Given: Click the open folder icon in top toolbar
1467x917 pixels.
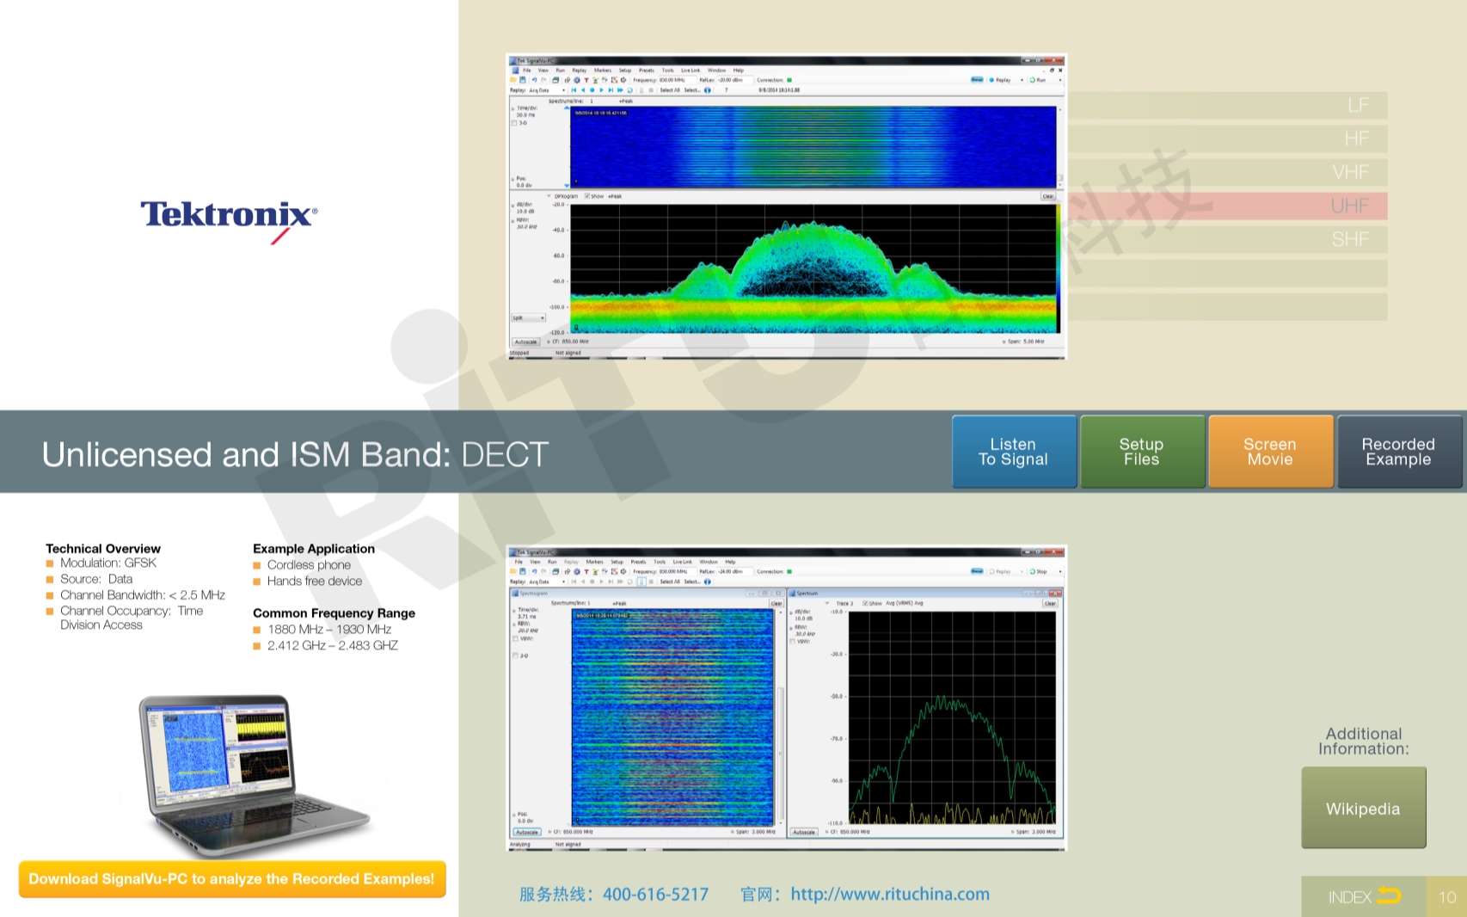Looking at the screenshot, I should pos(513,80).
